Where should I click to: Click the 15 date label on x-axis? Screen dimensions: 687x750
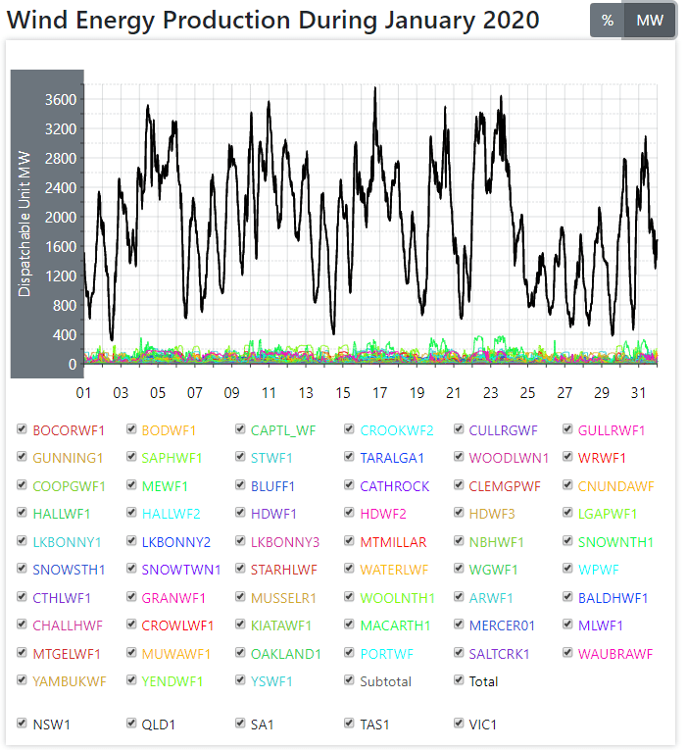pos(343,393)
